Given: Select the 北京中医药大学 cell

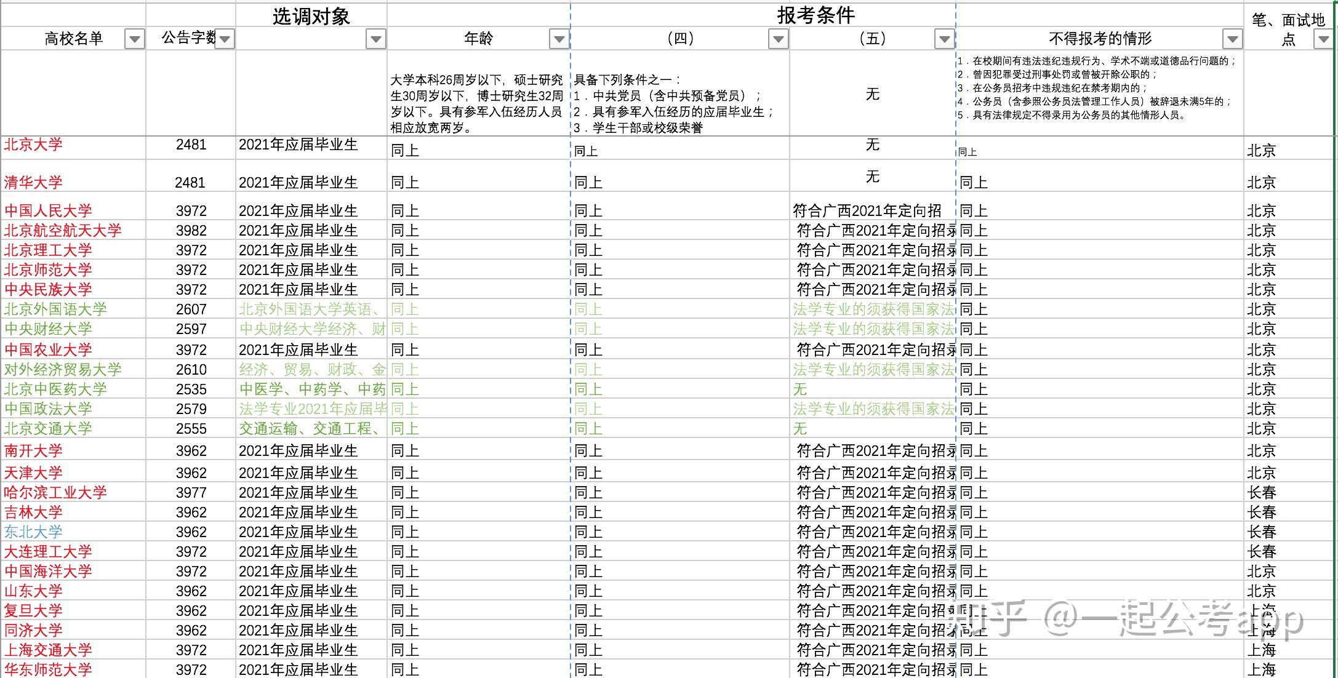Looking at the screenshot, I should (x=73, y=389).
